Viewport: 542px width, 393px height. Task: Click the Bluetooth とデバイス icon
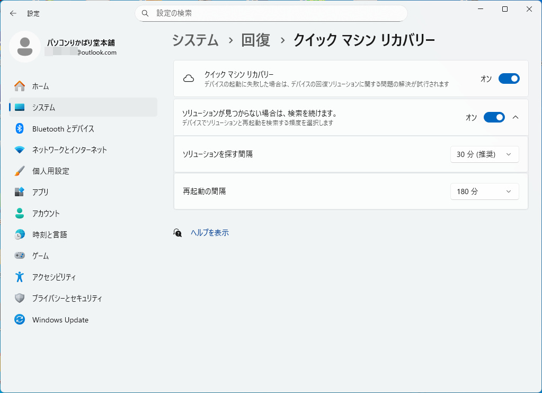pyautogui.click(x=20, y=128)
